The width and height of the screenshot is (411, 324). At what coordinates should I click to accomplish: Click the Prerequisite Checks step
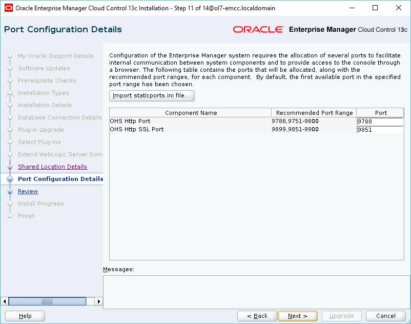(47, 80)
